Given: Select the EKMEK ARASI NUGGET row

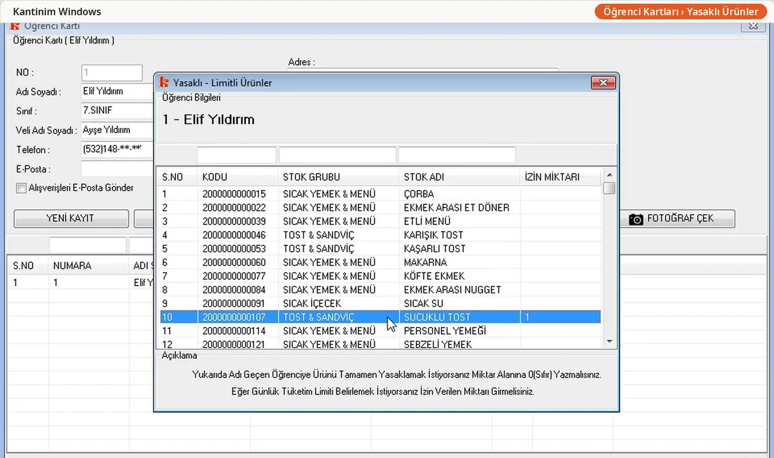Looking at the screenshot, I should [380, 290].
